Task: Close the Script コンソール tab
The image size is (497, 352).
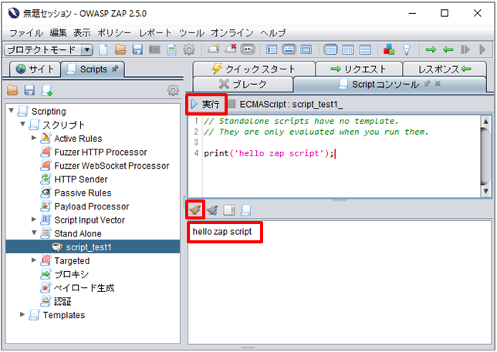Action: tap(438, 84)
